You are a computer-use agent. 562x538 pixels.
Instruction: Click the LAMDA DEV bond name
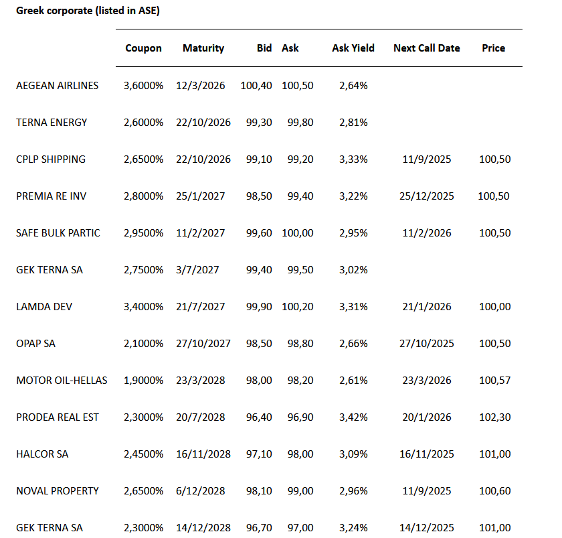(44, 307)
